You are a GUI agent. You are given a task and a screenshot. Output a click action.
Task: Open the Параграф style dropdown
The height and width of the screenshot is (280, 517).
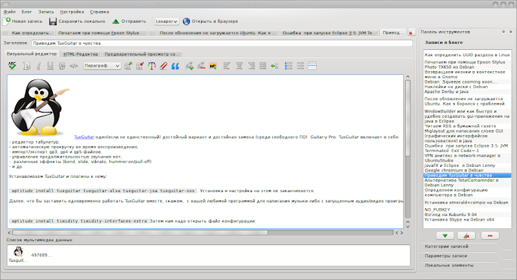(x=102, y=65)
